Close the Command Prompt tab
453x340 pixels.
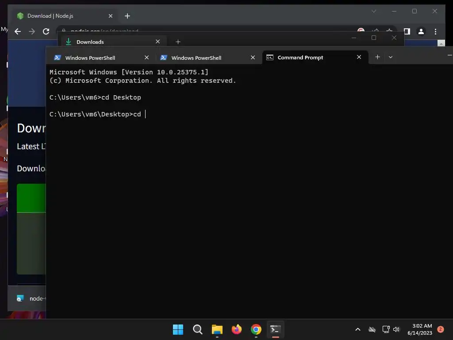(x=359, y=57)
